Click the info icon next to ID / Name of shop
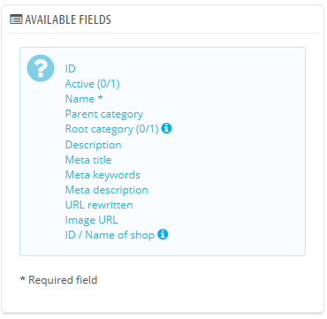 (163, 234)
